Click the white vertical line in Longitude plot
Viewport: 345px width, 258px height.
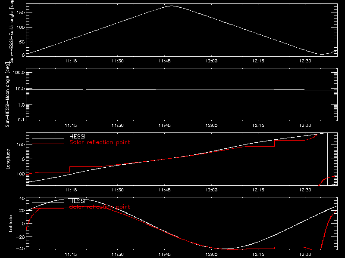tap(327, 159)
